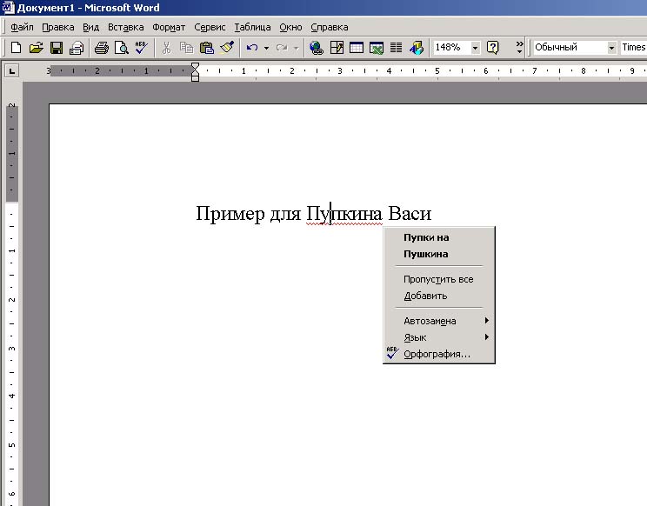
Task: Open the zoom percentage dropdown
Action: point(475,48)
